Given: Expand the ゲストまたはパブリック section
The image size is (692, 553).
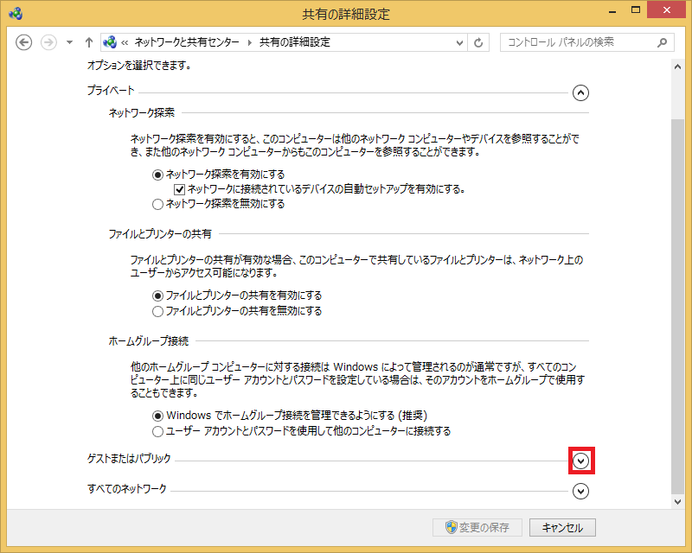Looking at the screenshot, I should pos(581,461).
